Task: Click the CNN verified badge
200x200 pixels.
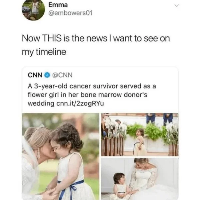Action: (x=47, y=75)
